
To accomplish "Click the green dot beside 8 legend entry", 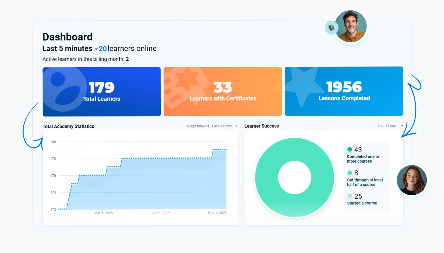I will click(x=350, y=173).
